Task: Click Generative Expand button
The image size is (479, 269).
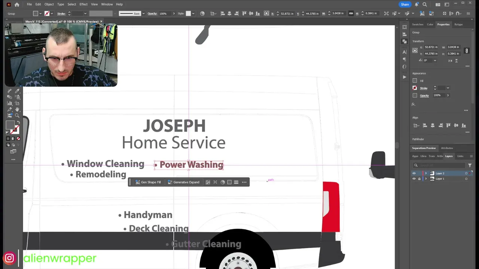Action: pos(183,182)
